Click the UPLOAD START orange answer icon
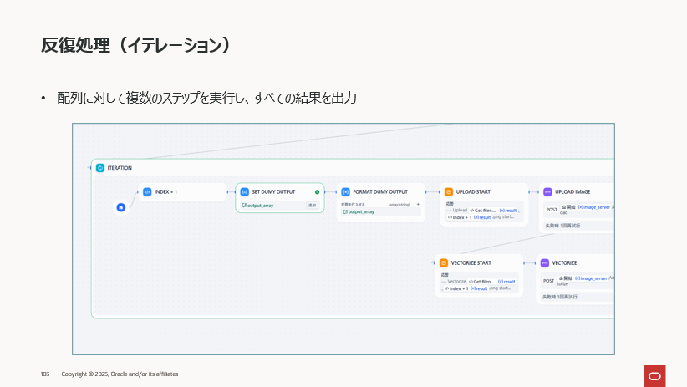The image size is (687, 387). click(449, 192)
